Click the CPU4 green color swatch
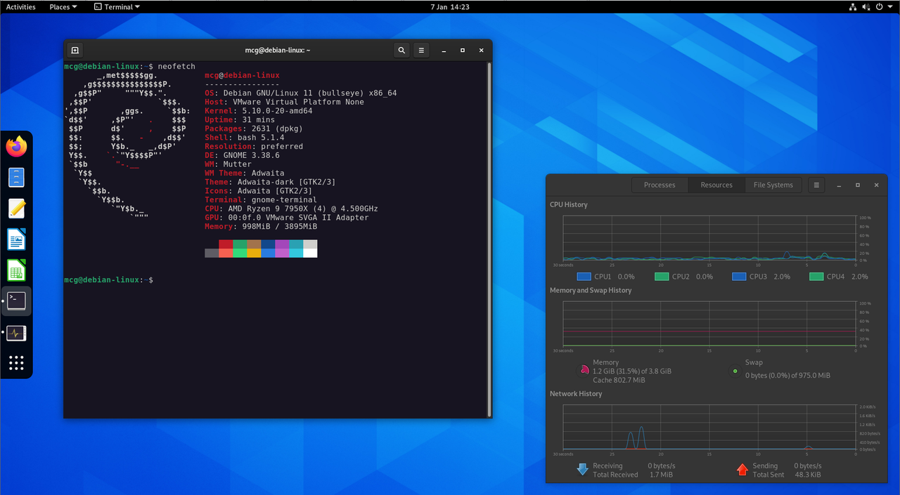This screenshot has width=900, height=495. click(x=816, y=277)
